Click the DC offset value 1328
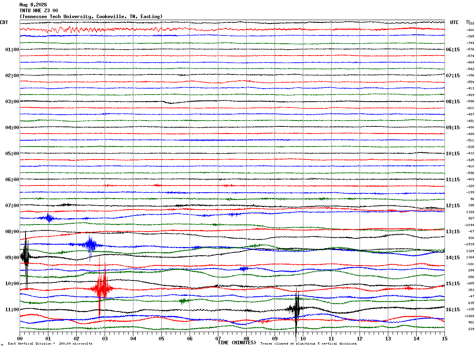 click(470, 212)
